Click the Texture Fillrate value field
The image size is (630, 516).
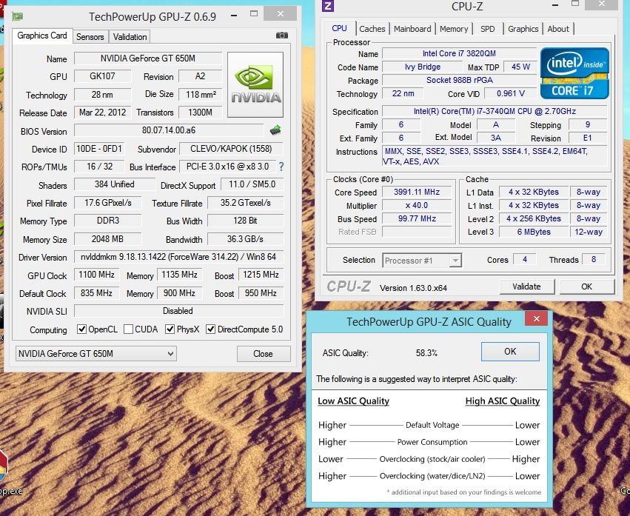tap(246, 203)
